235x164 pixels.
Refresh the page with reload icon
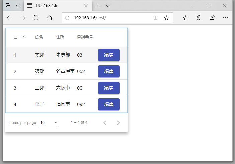coord(36,18)
